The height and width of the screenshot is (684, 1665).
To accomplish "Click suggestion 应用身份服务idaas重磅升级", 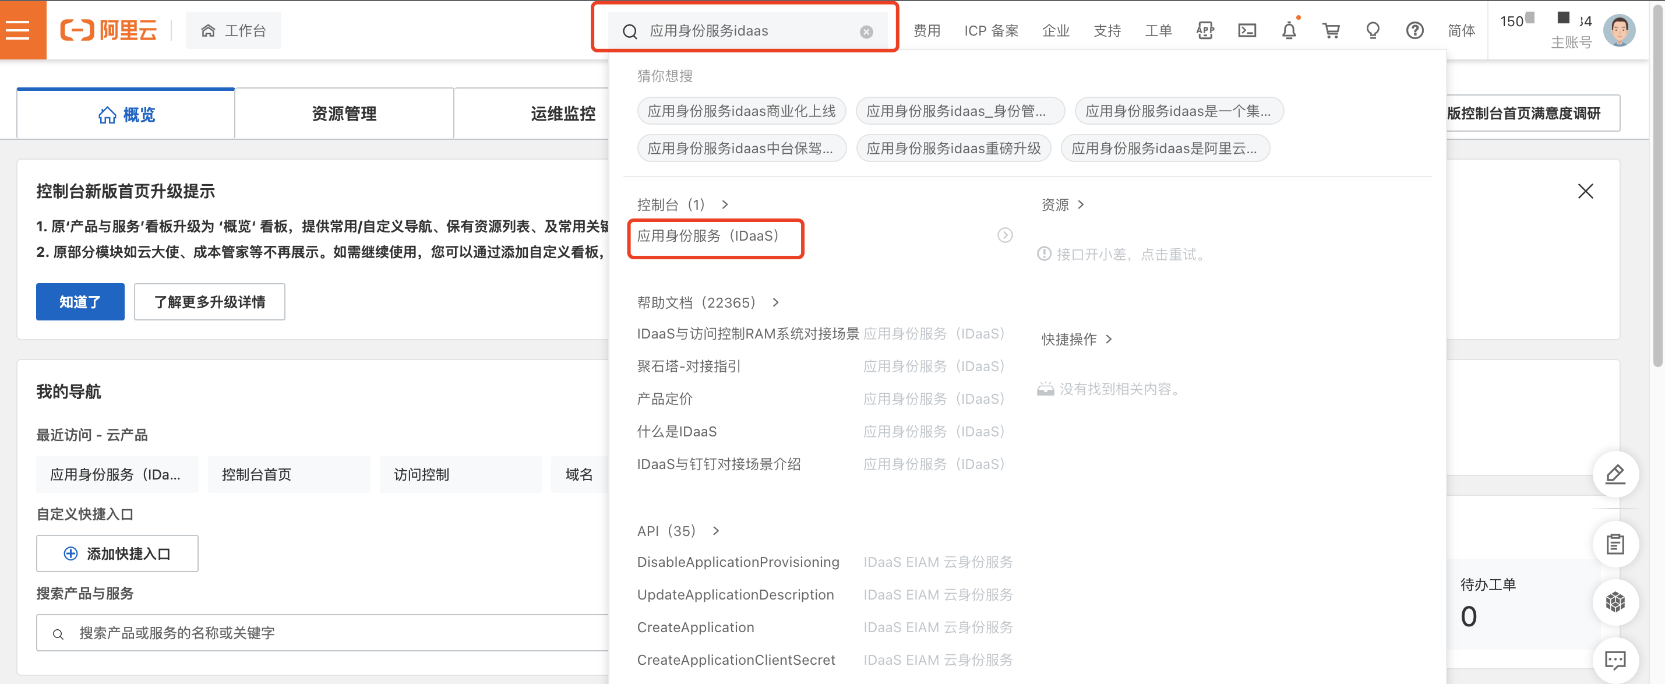I will (x=953, y=149).
